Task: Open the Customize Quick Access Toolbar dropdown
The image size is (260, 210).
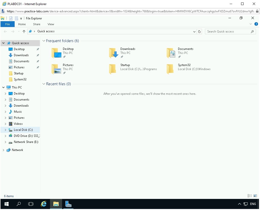Action: [21, 19]
